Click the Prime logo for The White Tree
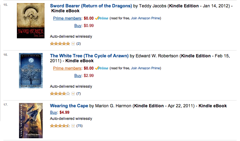Screen dimensions: 240x141 [101, 68]
